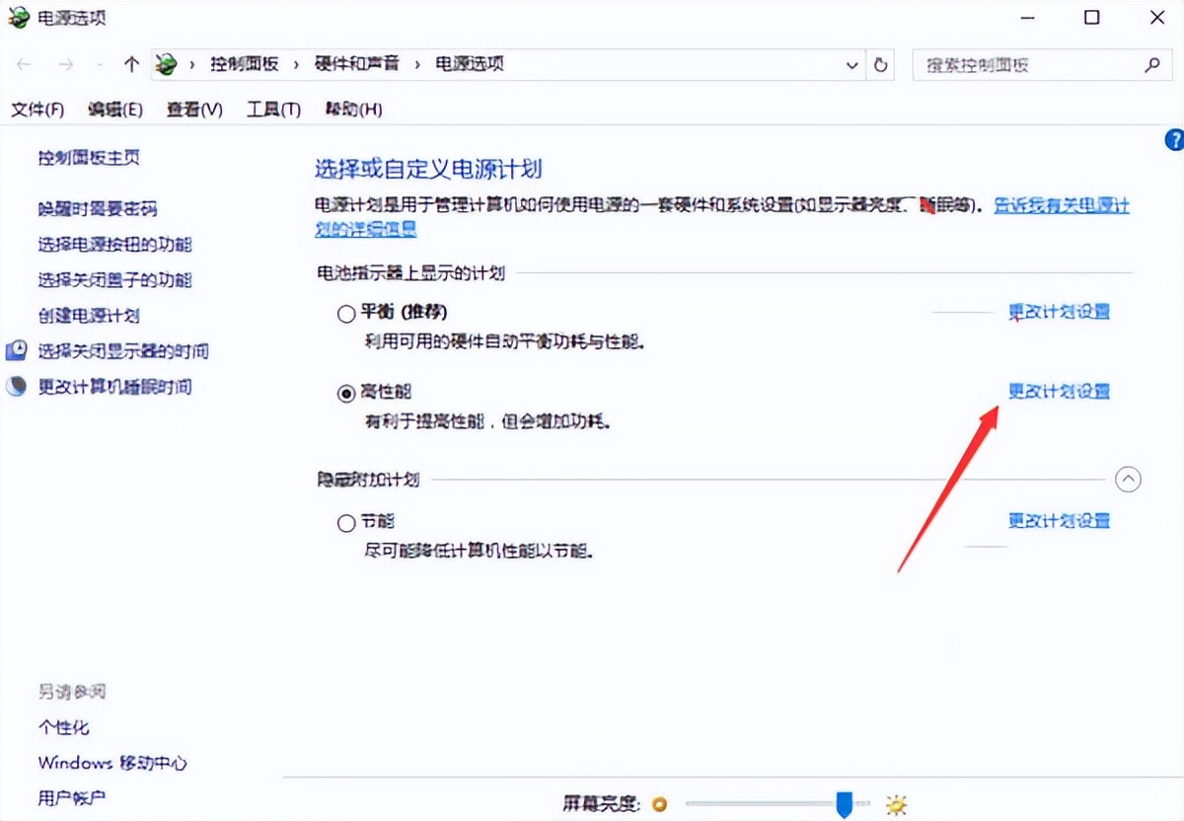Open the 工具 menu
1184x821 pixels.
[272, 110]
